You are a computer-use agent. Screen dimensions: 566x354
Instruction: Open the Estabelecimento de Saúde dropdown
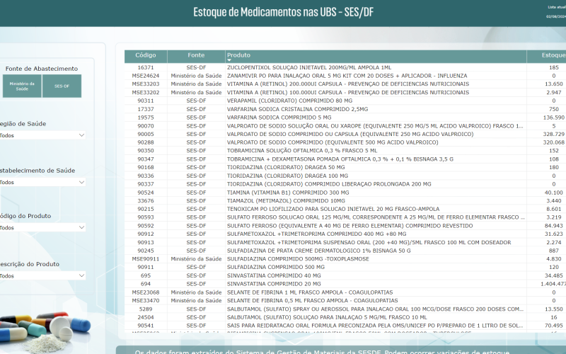42,182
